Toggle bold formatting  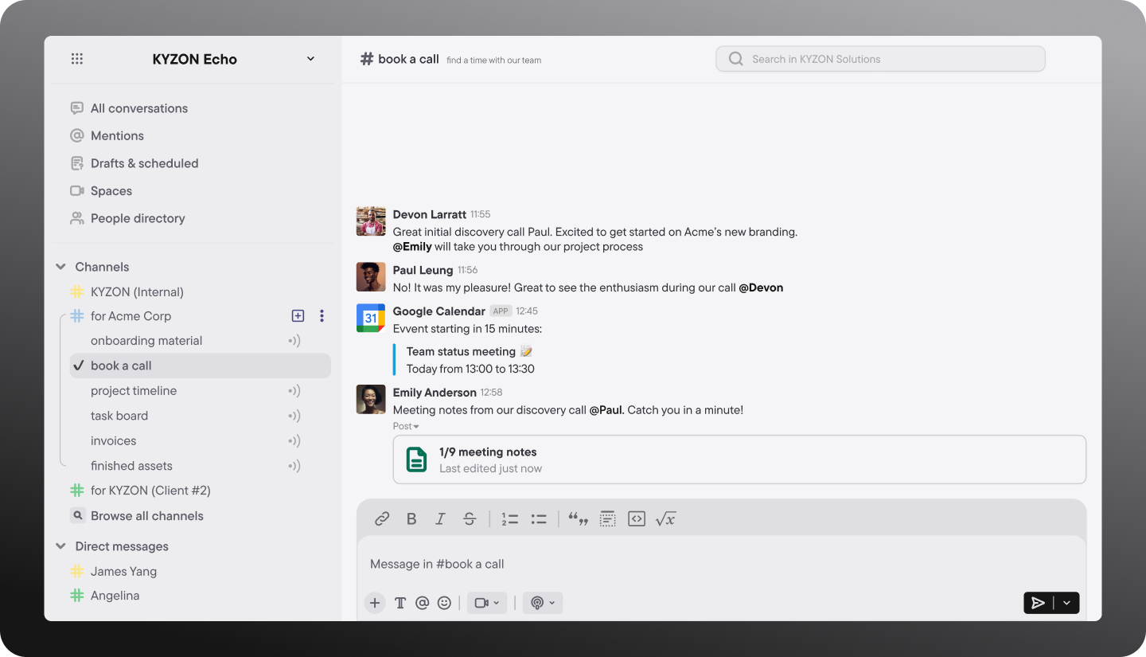tap(411, 519)
